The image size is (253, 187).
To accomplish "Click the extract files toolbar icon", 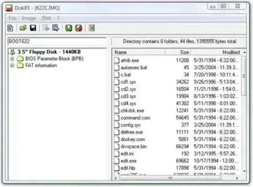I will [56, 28].
